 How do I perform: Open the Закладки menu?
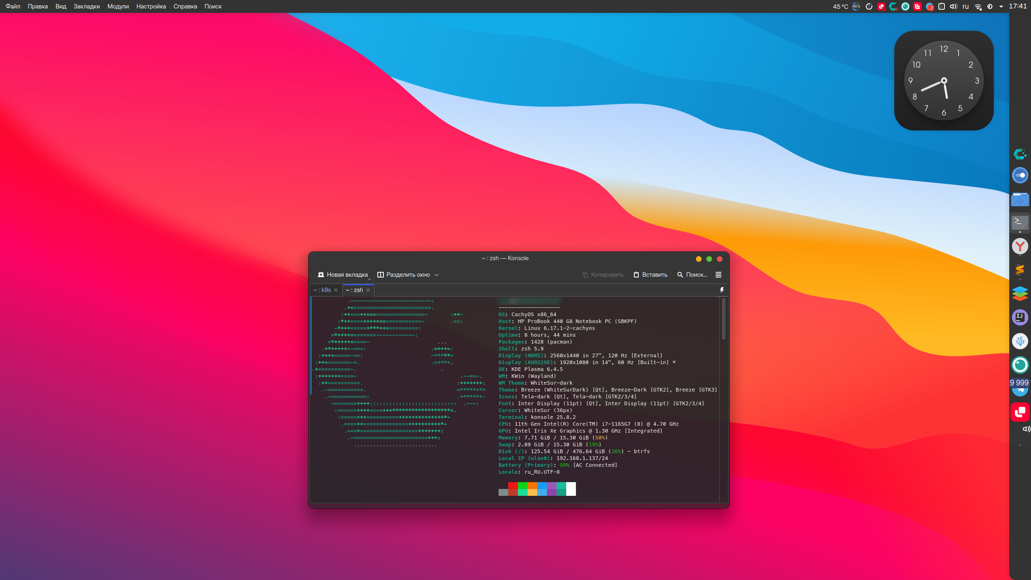tap(87, 6)
